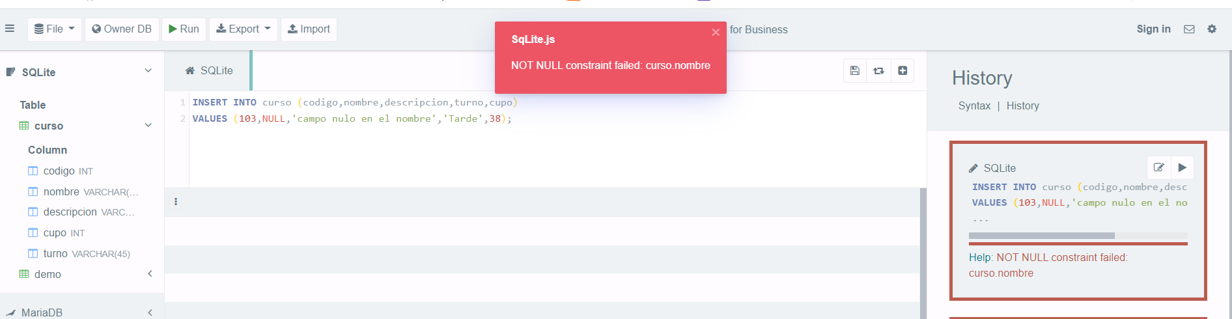Click the SQLite label in history card
1232x319 pixels.
click(x=1000, y=168)
